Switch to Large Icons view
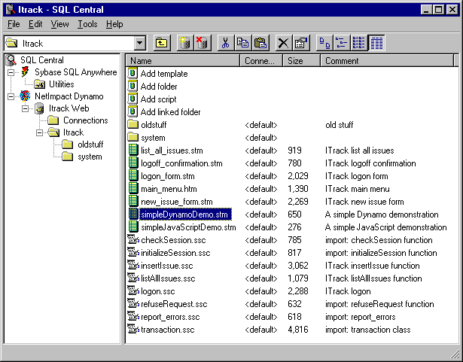This screenshot has height=362, width=463. tap(324, 43)
